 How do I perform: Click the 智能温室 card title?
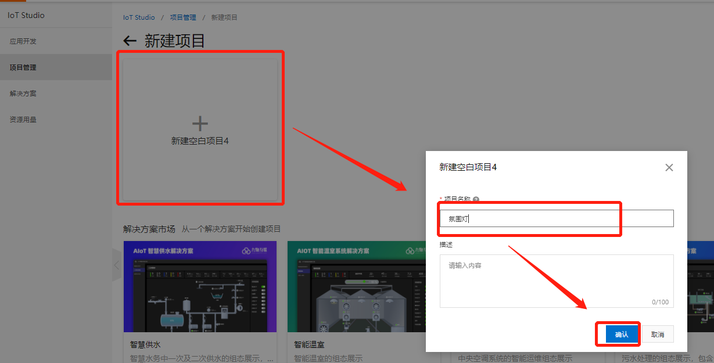[x=309, y=344]
